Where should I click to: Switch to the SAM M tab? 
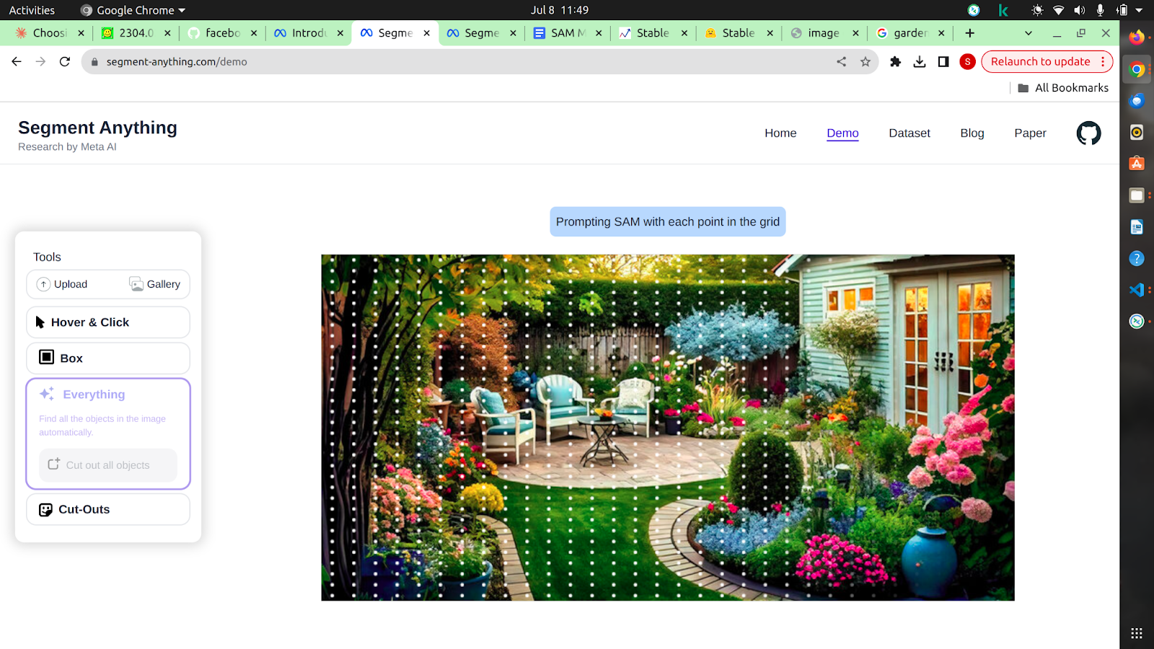coord(567,33)
